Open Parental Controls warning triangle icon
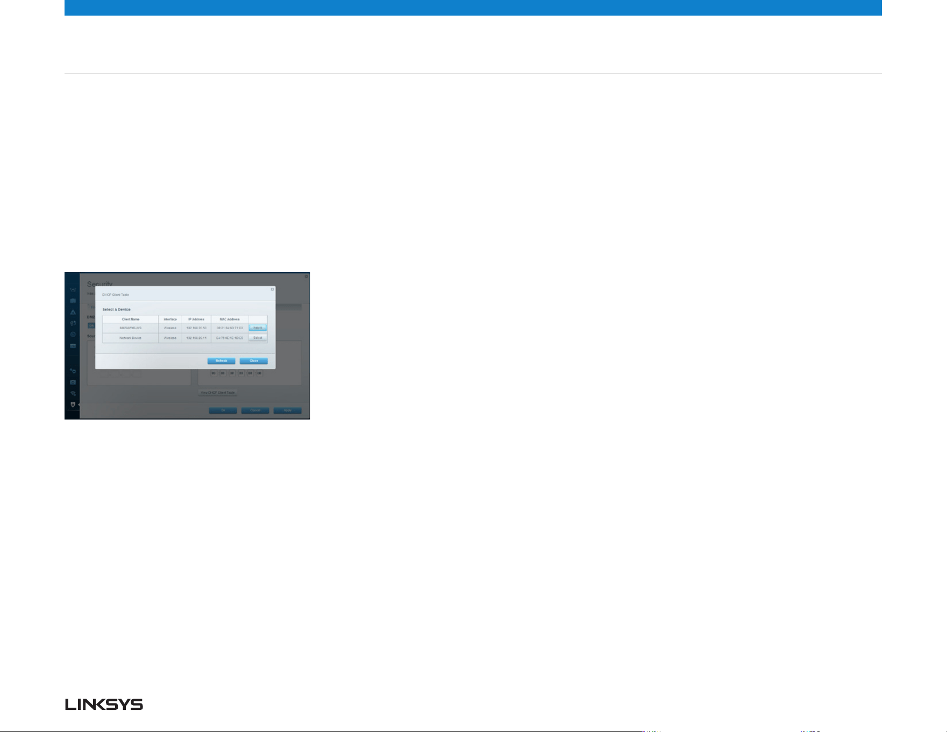 pos(73,312)
